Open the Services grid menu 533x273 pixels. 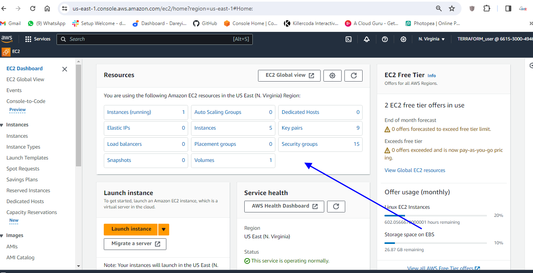coord(38,39)
